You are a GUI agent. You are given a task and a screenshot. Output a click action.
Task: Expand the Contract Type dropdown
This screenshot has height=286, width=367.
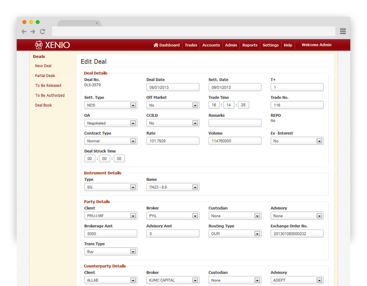coord(133,141)
